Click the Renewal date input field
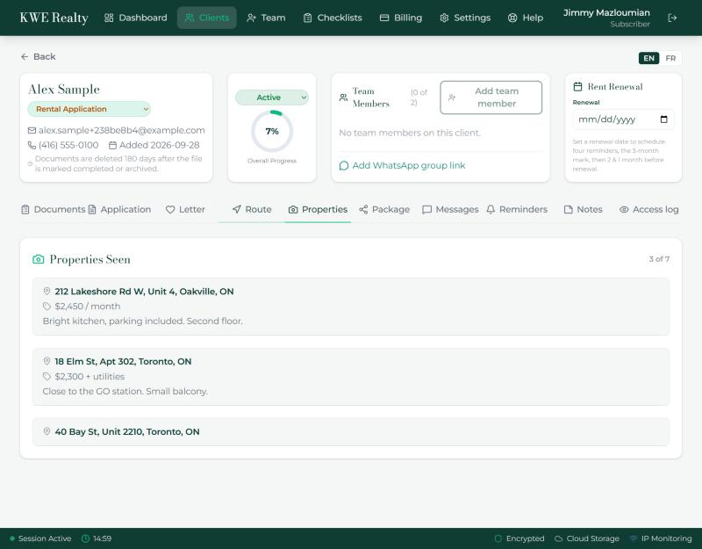The height and width of the screenshot is (549, 702). coord(623,119)
